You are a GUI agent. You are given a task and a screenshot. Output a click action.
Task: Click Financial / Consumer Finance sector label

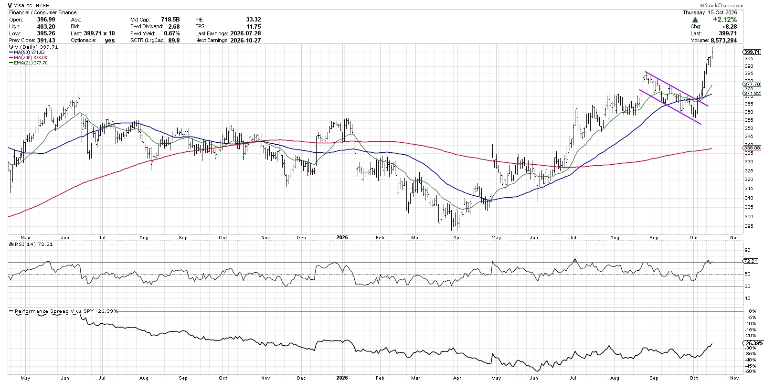tap(42, 12)
